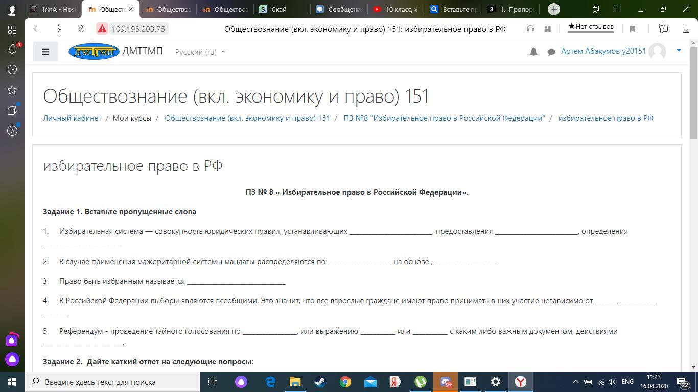The image size is (698, 392).
Task: Go back with the browser back arrow
Action: pyautogui.click(x=37, y=29)
